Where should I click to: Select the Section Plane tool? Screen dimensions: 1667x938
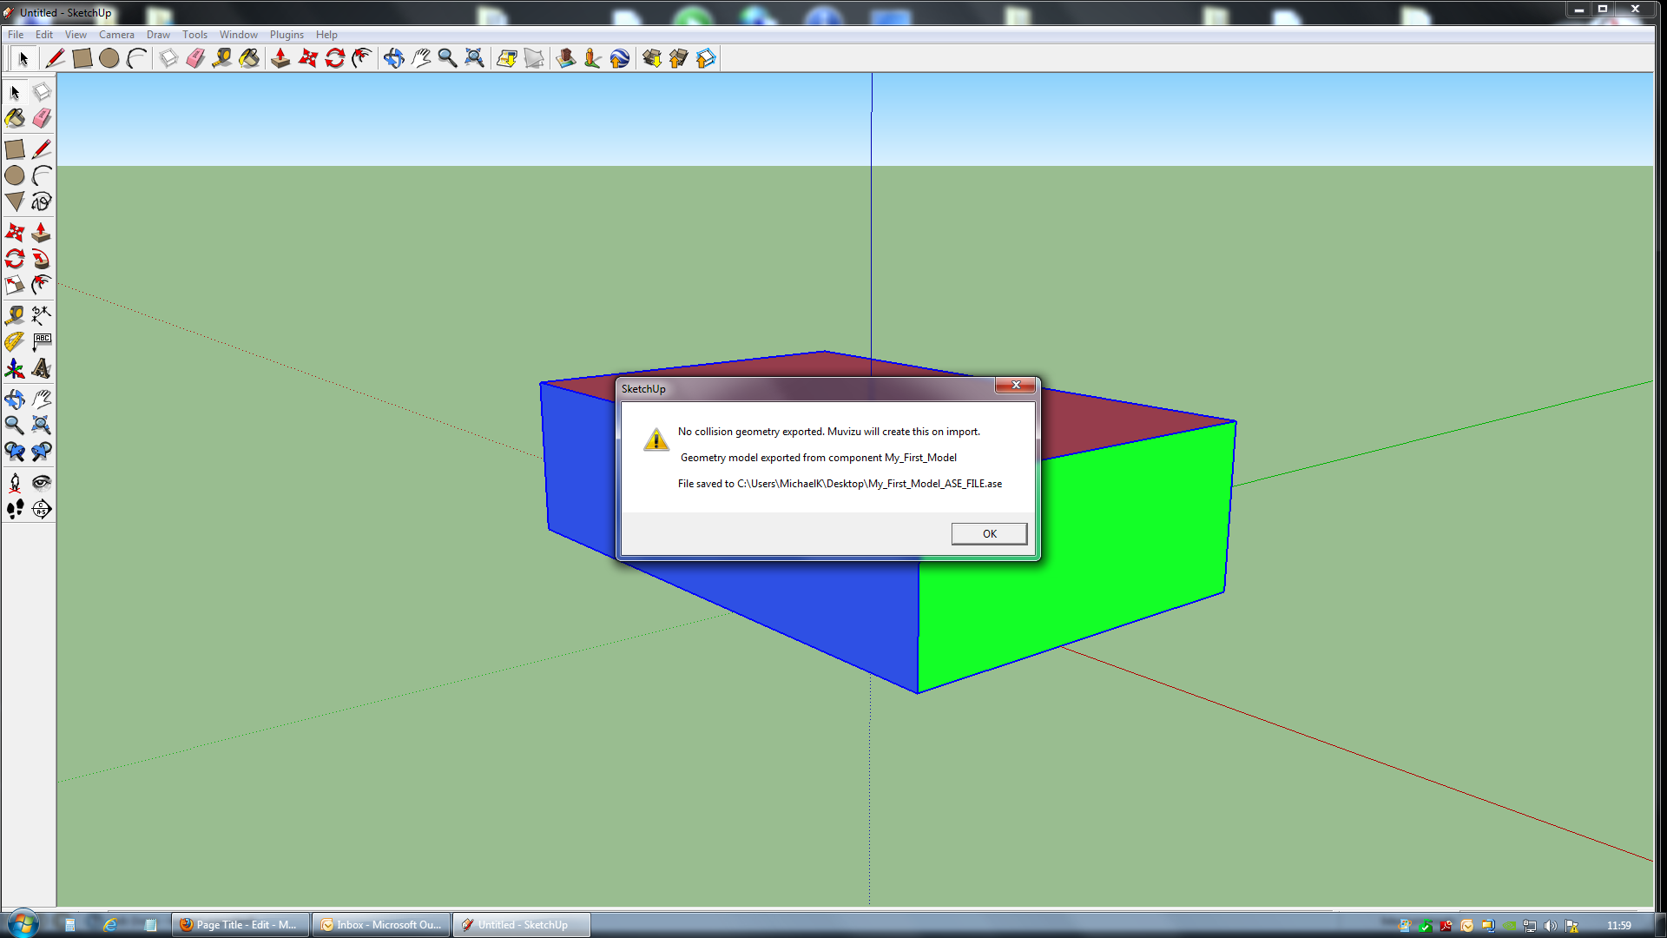point(42,509)
